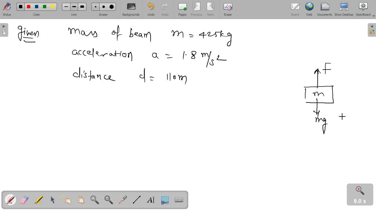Image resolution: width=376 pixels, height=211 pixels.
Task: Expand the right library panel
Action: (372, 30)
